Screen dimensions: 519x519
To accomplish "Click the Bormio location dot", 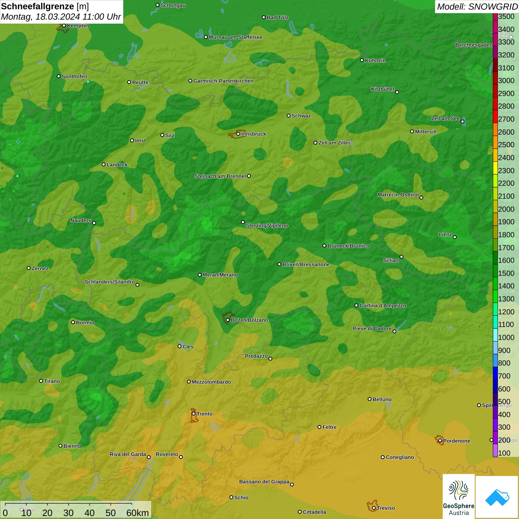I will pos(73,322).
